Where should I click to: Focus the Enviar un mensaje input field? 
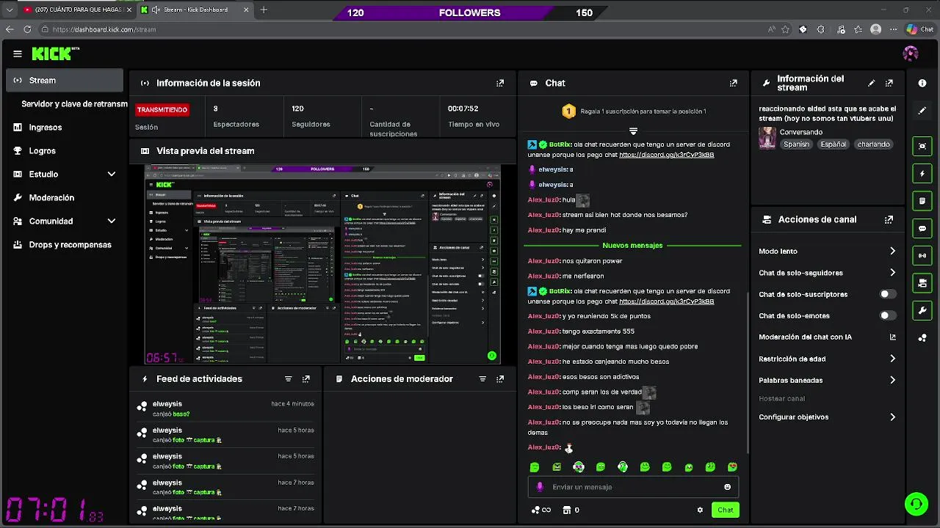pyautogui.click(x=633, y=487)
